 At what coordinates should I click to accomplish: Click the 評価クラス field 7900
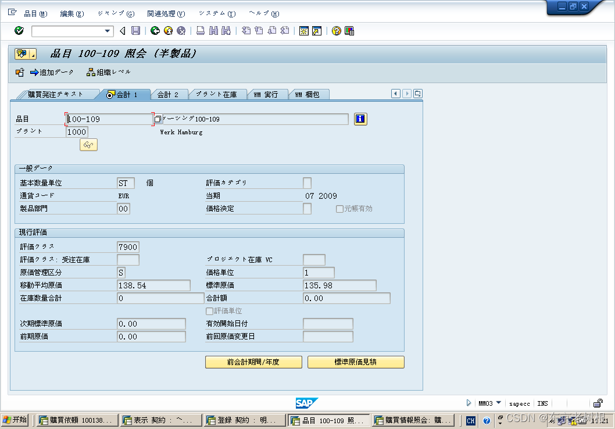128,247
